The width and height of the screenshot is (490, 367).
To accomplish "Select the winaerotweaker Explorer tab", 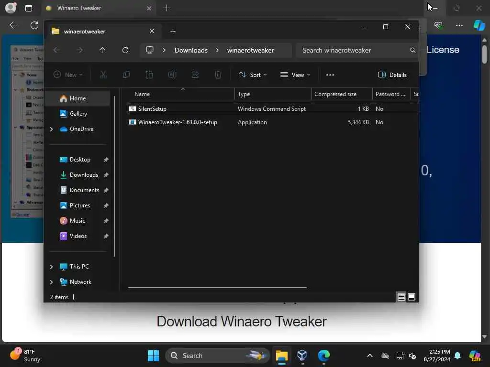I will (103, 32).
